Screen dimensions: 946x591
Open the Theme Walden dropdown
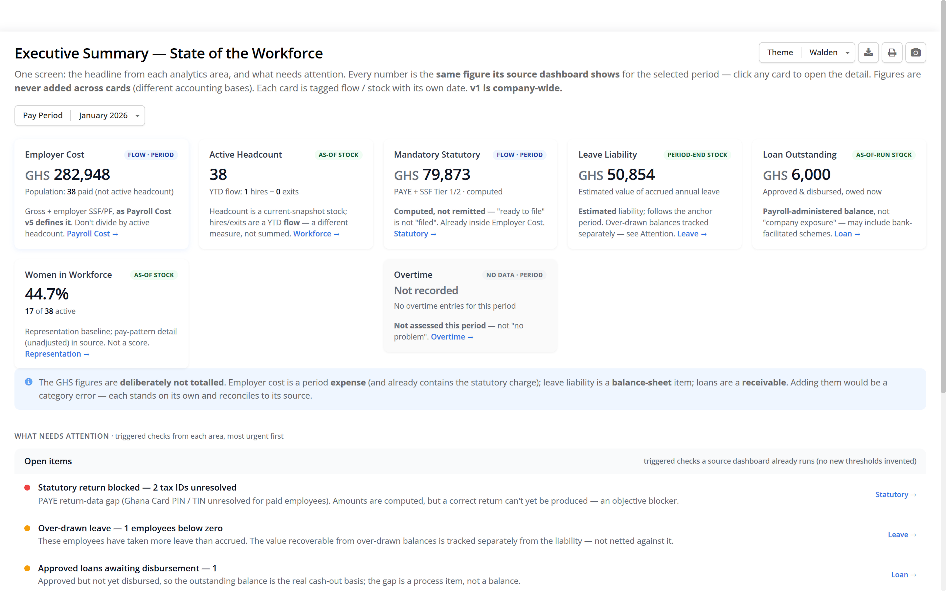click(806, 53)
